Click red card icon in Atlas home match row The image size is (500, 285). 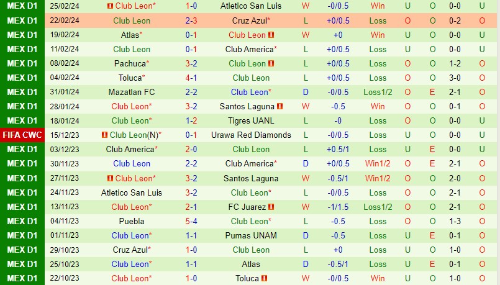tap(271, 35)
